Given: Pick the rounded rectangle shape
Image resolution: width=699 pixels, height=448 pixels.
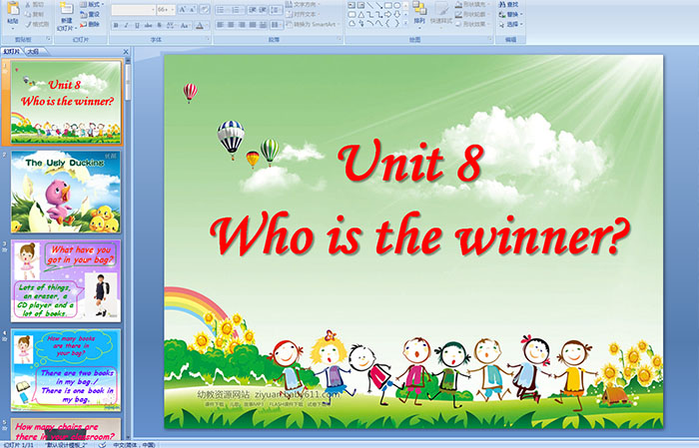Looking at the screenshot, I should (x=351, y=15).
